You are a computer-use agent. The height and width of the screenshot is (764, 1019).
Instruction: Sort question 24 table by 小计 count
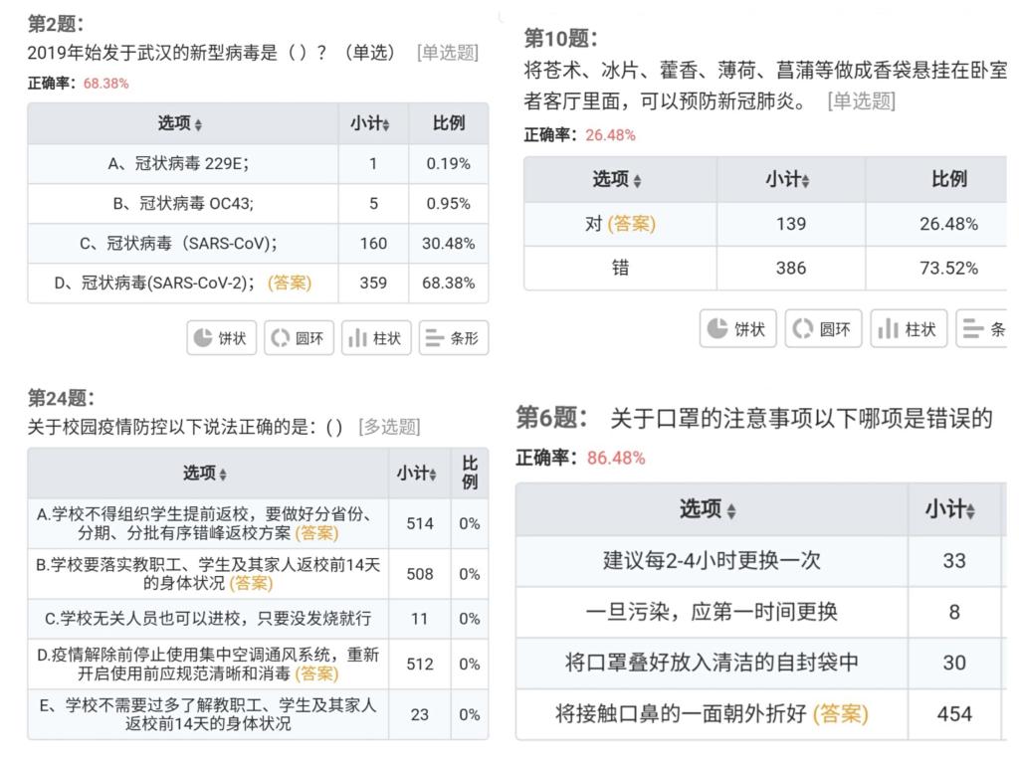tap(417, 473)
